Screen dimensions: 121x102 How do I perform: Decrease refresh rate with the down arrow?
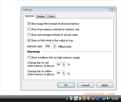pyautogui.click(x=55, y=47)
